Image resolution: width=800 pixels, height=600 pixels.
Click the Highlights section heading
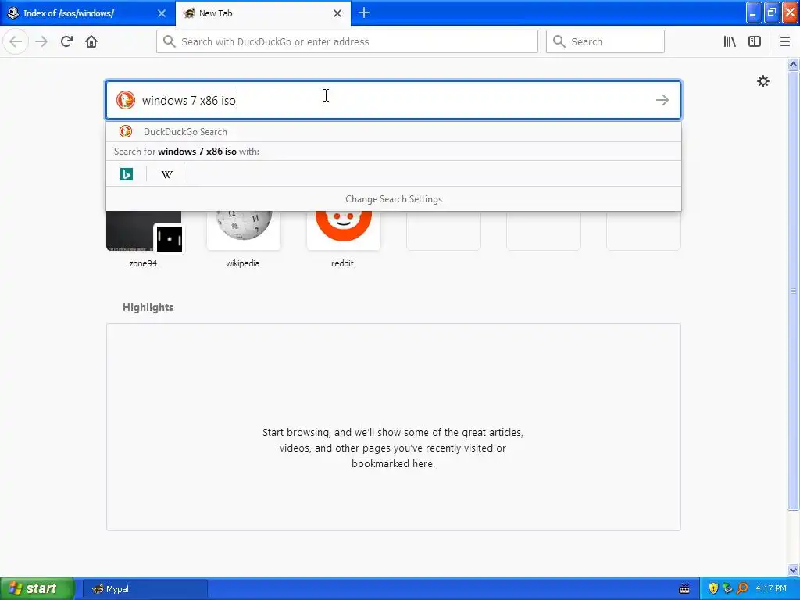point(148,307)
